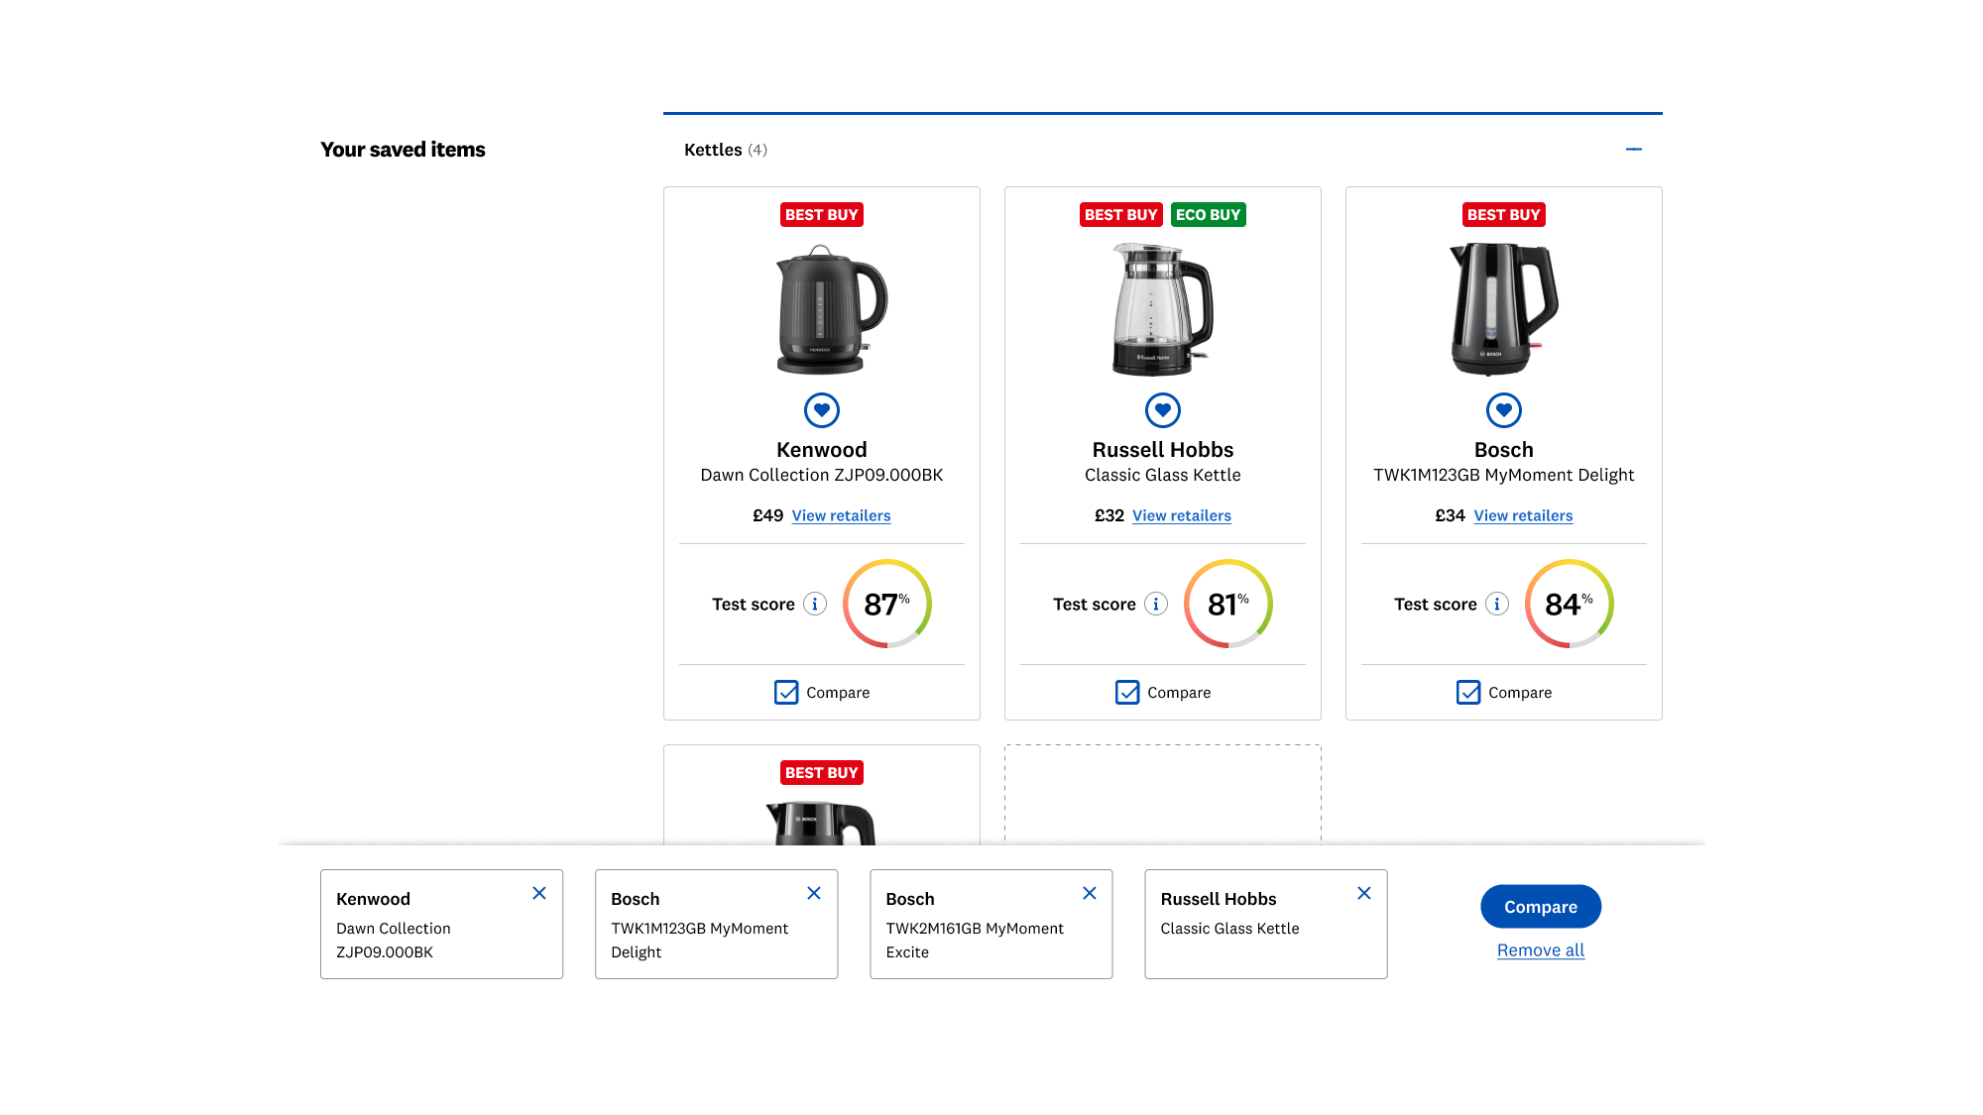Remove Kenwood from the compare tray
The height and width of the screenshot is (1115, 1983).
[538, 893]
